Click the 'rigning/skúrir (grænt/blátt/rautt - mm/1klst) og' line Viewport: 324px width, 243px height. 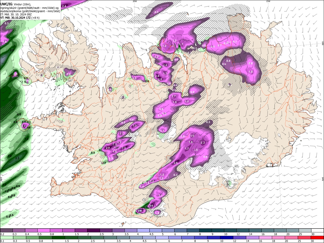click(x=29, y=8)
